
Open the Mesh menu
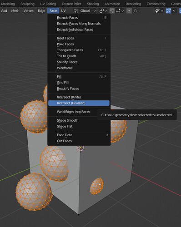[15, 11]
